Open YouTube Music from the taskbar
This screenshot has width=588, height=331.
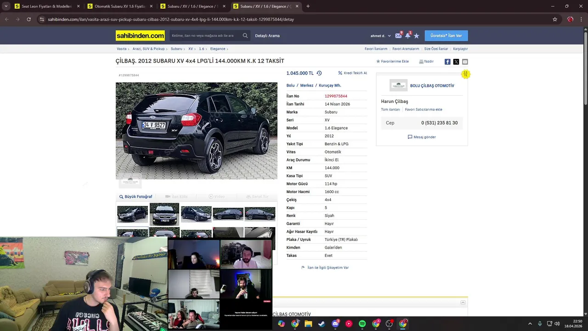click(x=349, y=324)
